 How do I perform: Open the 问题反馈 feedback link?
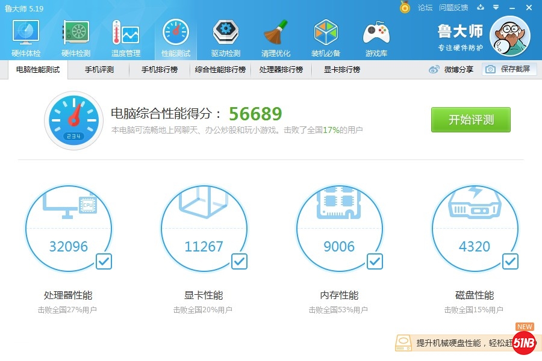tap(453, 8)
